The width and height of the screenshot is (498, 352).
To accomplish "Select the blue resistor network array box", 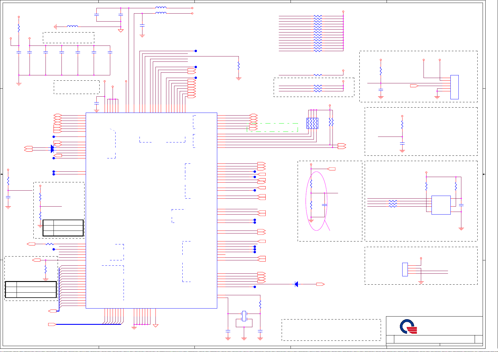I will point(312,123).
